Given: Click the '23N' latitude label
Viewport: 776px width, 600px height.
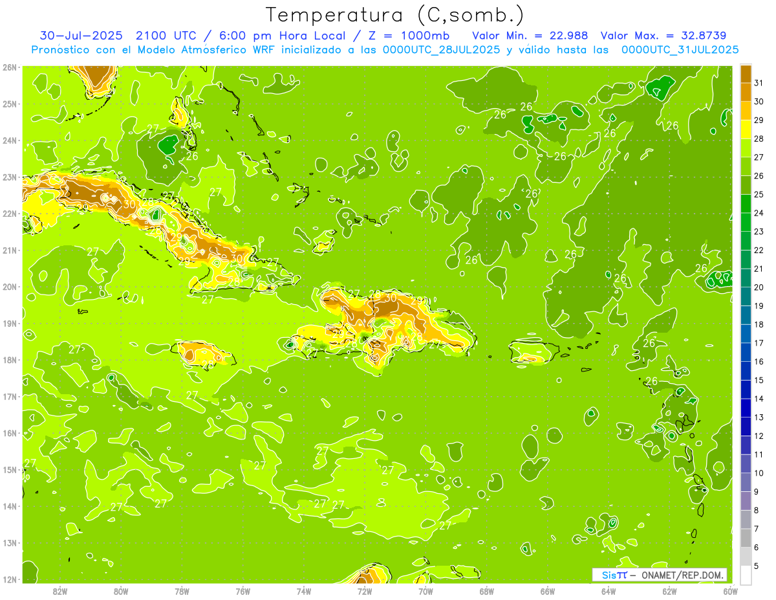Looking at the screenshot, I should [x=10, y=177].
